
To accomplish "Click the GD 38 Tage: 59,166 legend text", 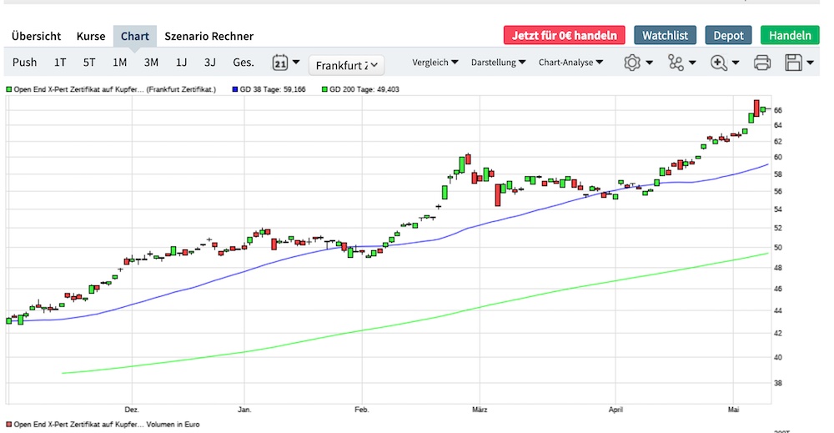I will click(273, 89).
